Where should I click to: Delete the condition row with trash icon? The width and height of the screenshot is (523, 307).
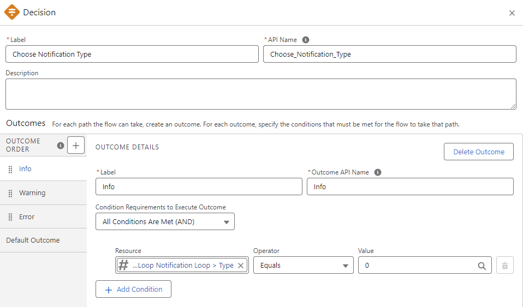(504, 266)
